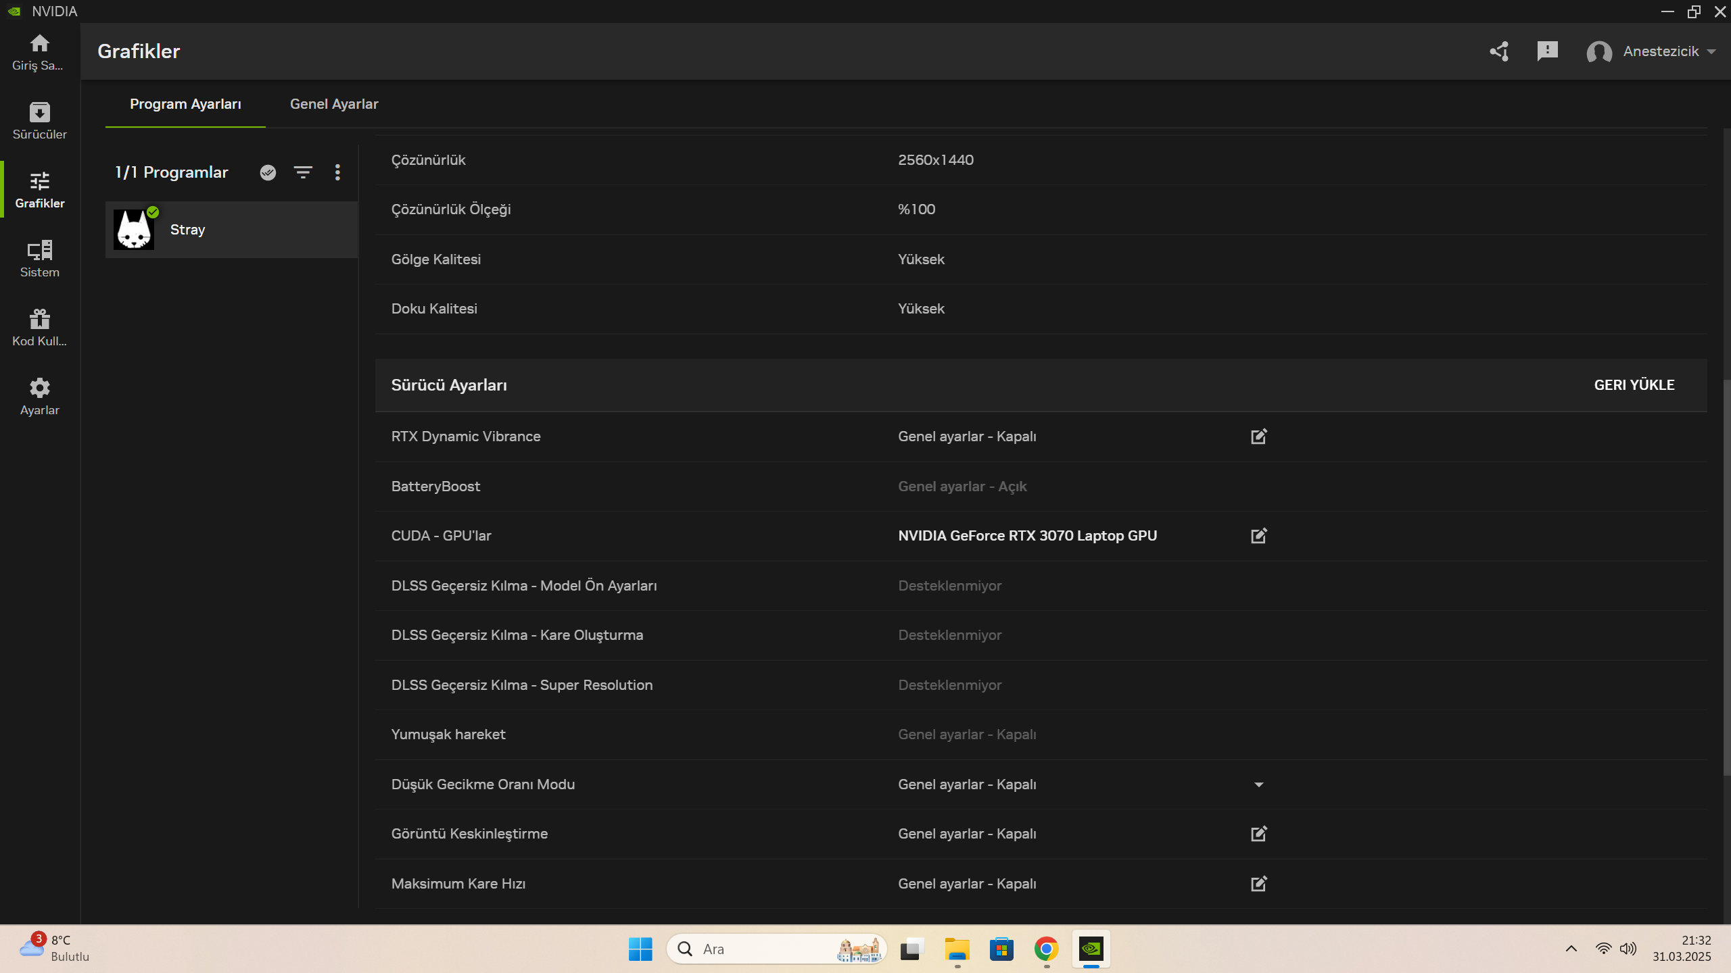Image resolution: width=1731 pixels, height=973 pixels.
Task: Select the Stray program row
Action: [x=231, y=230]
